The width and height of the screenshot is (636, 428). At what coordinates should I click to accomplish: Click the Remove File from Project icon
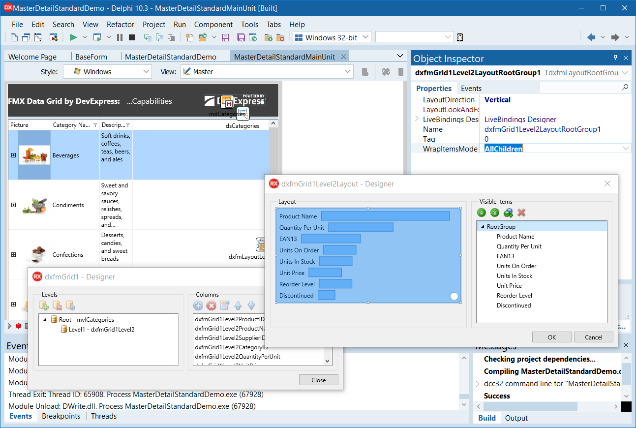280,37
